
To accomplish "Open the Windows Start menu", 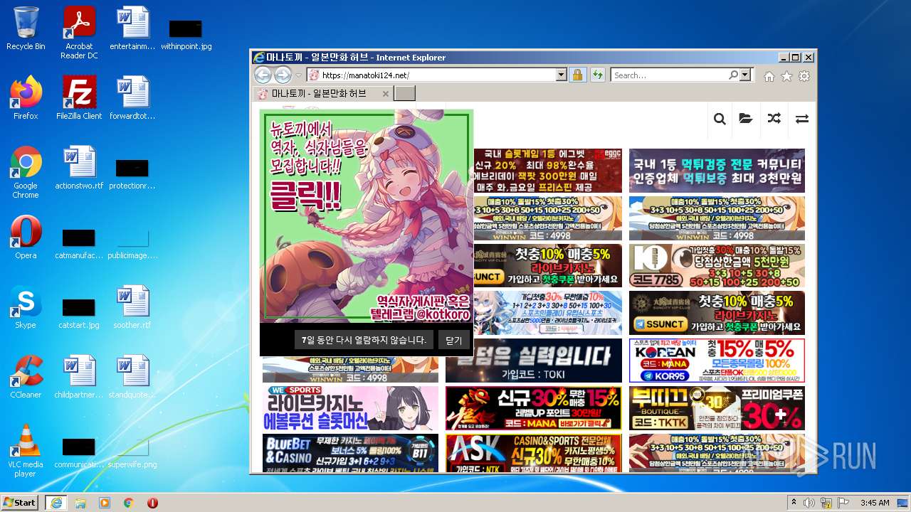I will click(x=20, y=502).
